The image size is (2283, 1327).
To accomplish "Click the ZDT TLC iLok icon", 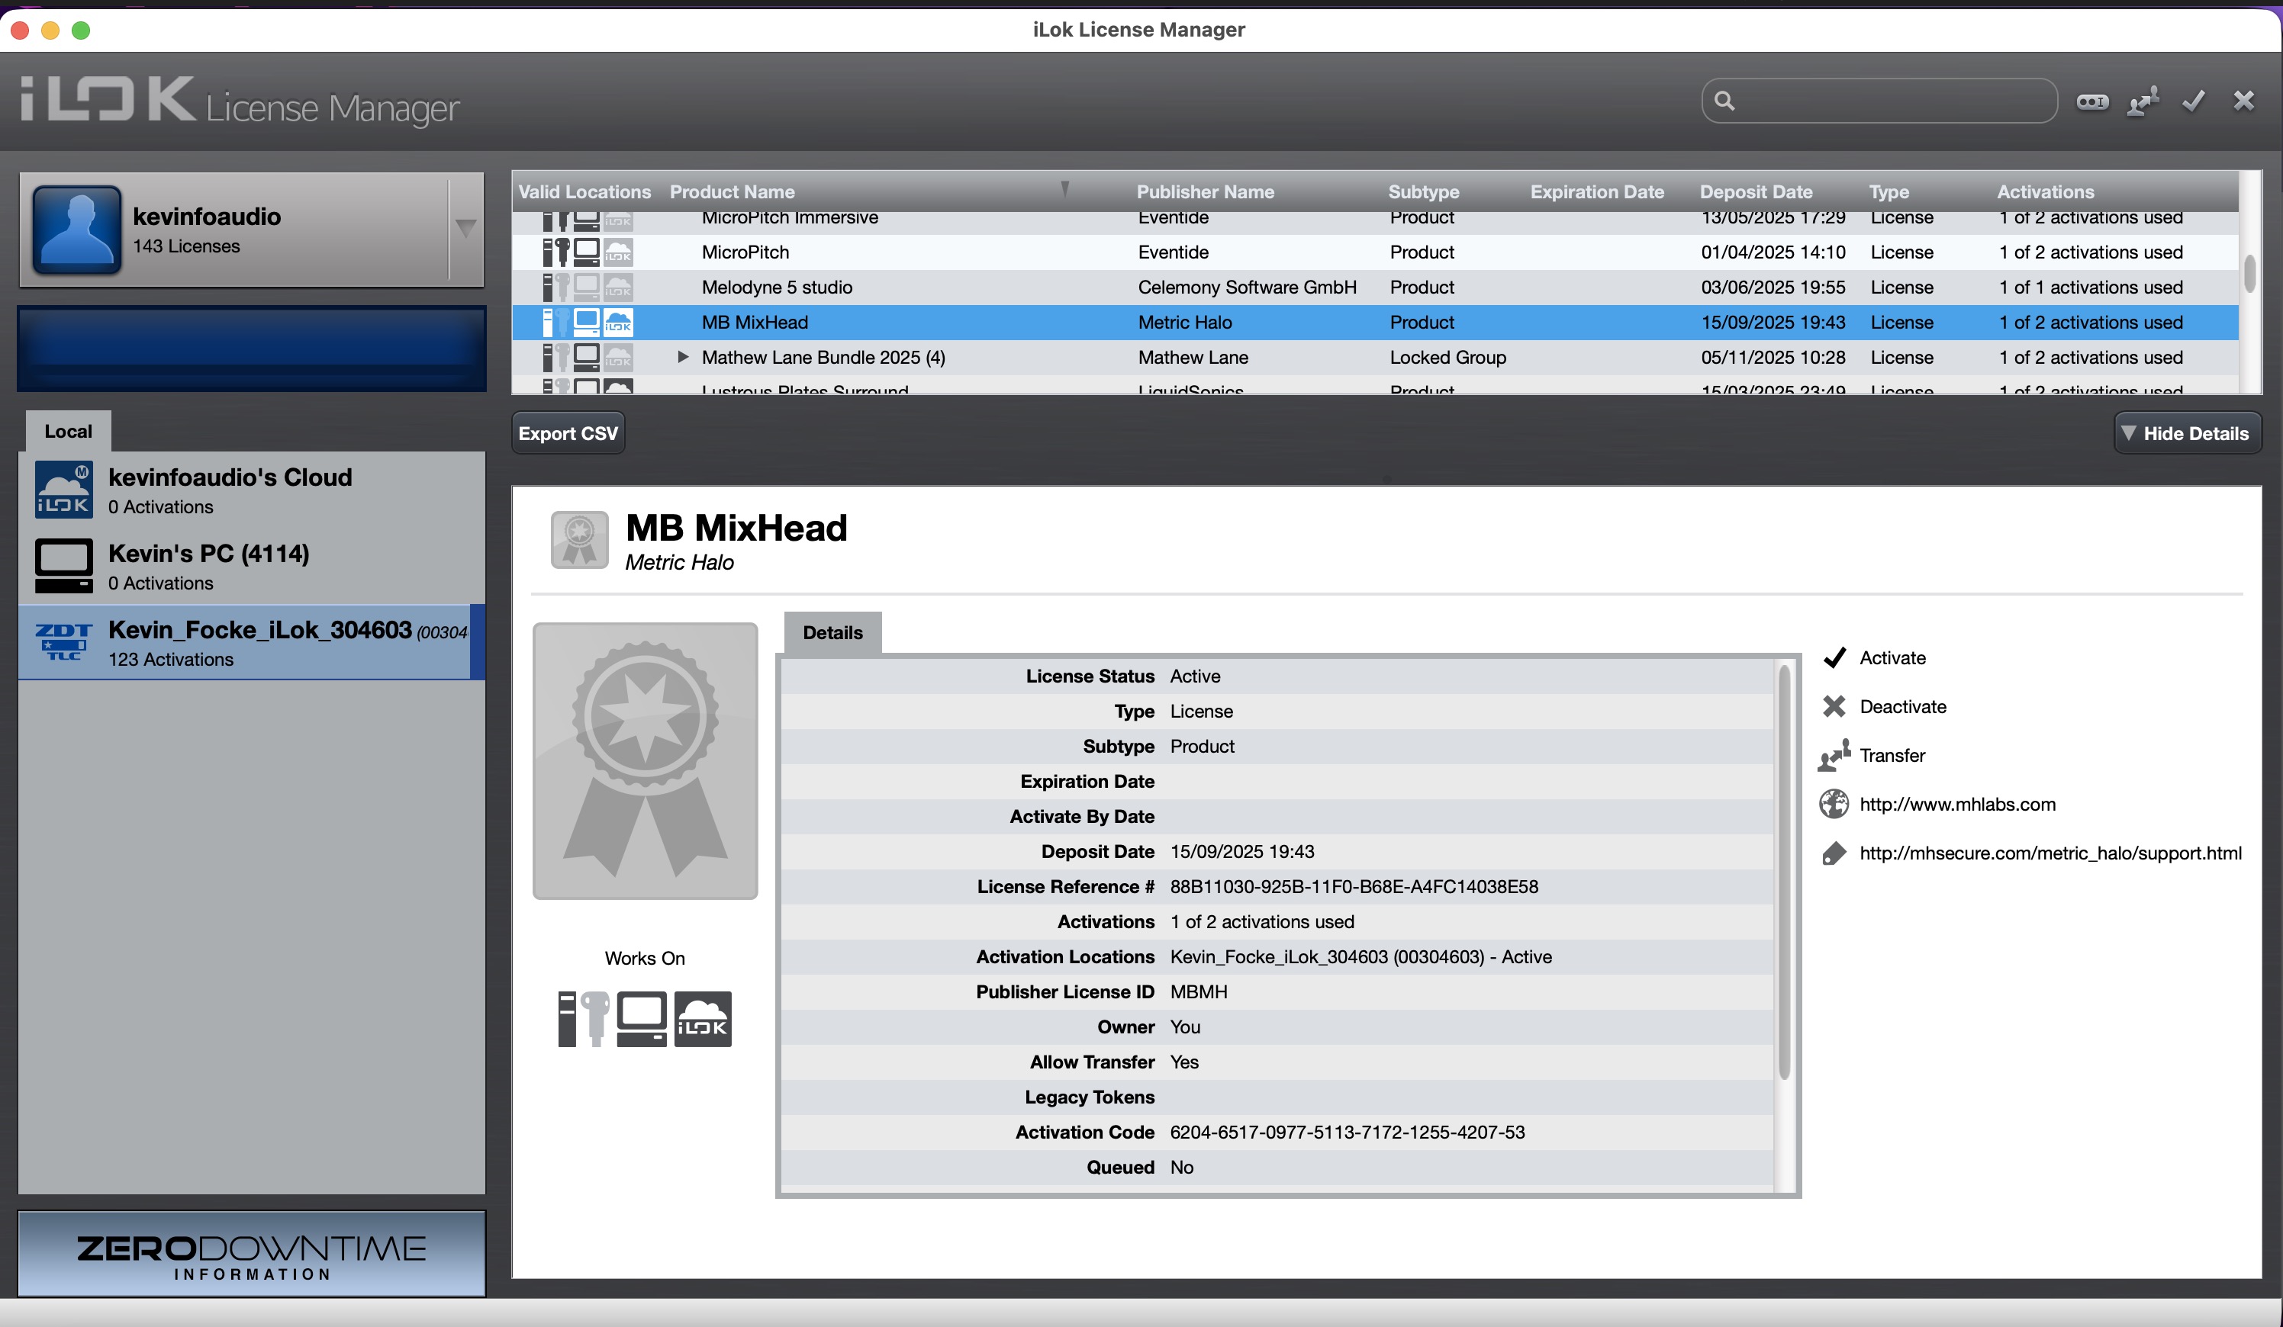I will click(x=63, y=642).
